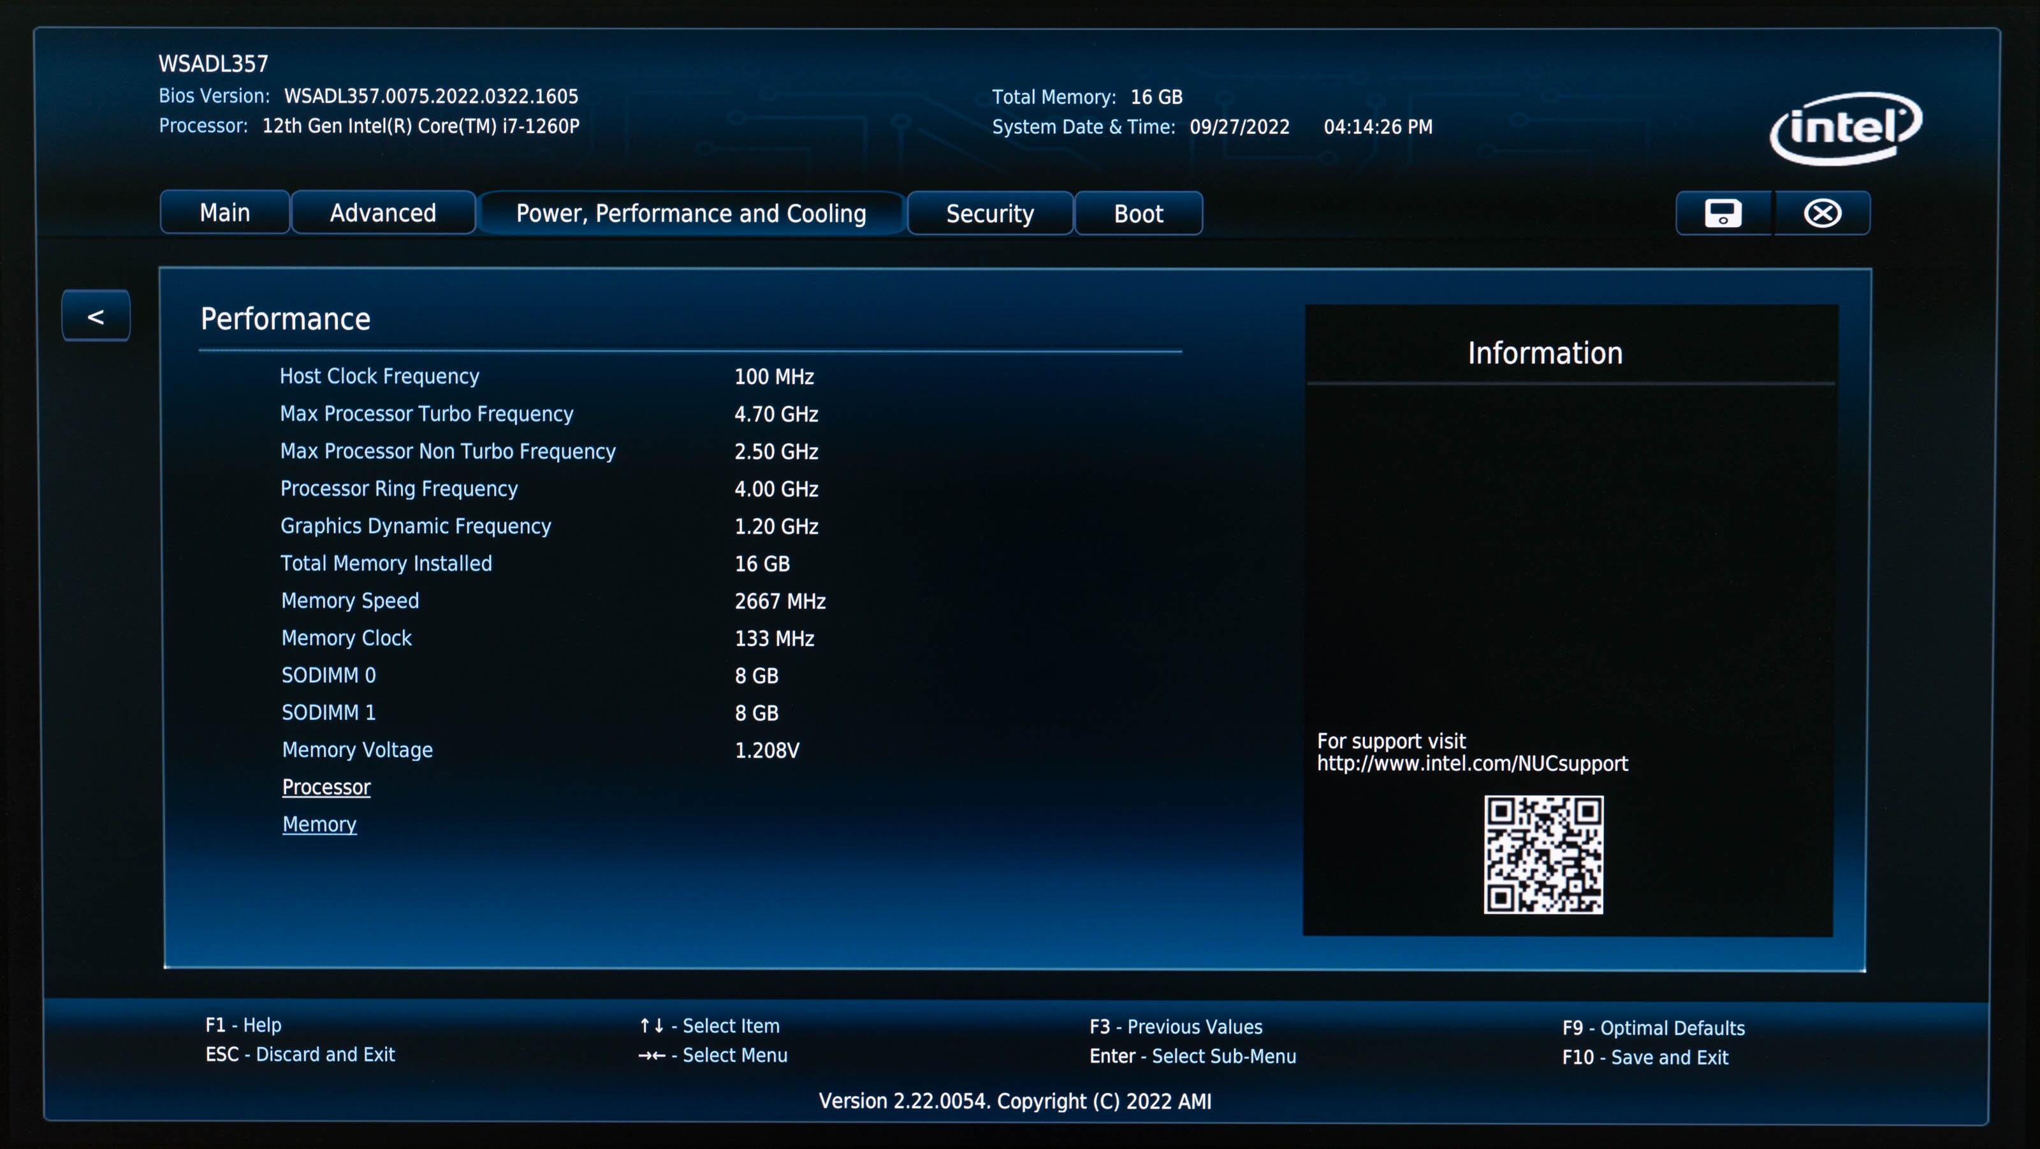
Task: Click F10 - Save and Exit
Action: pyautogui.click(x=1645, y=1057)
